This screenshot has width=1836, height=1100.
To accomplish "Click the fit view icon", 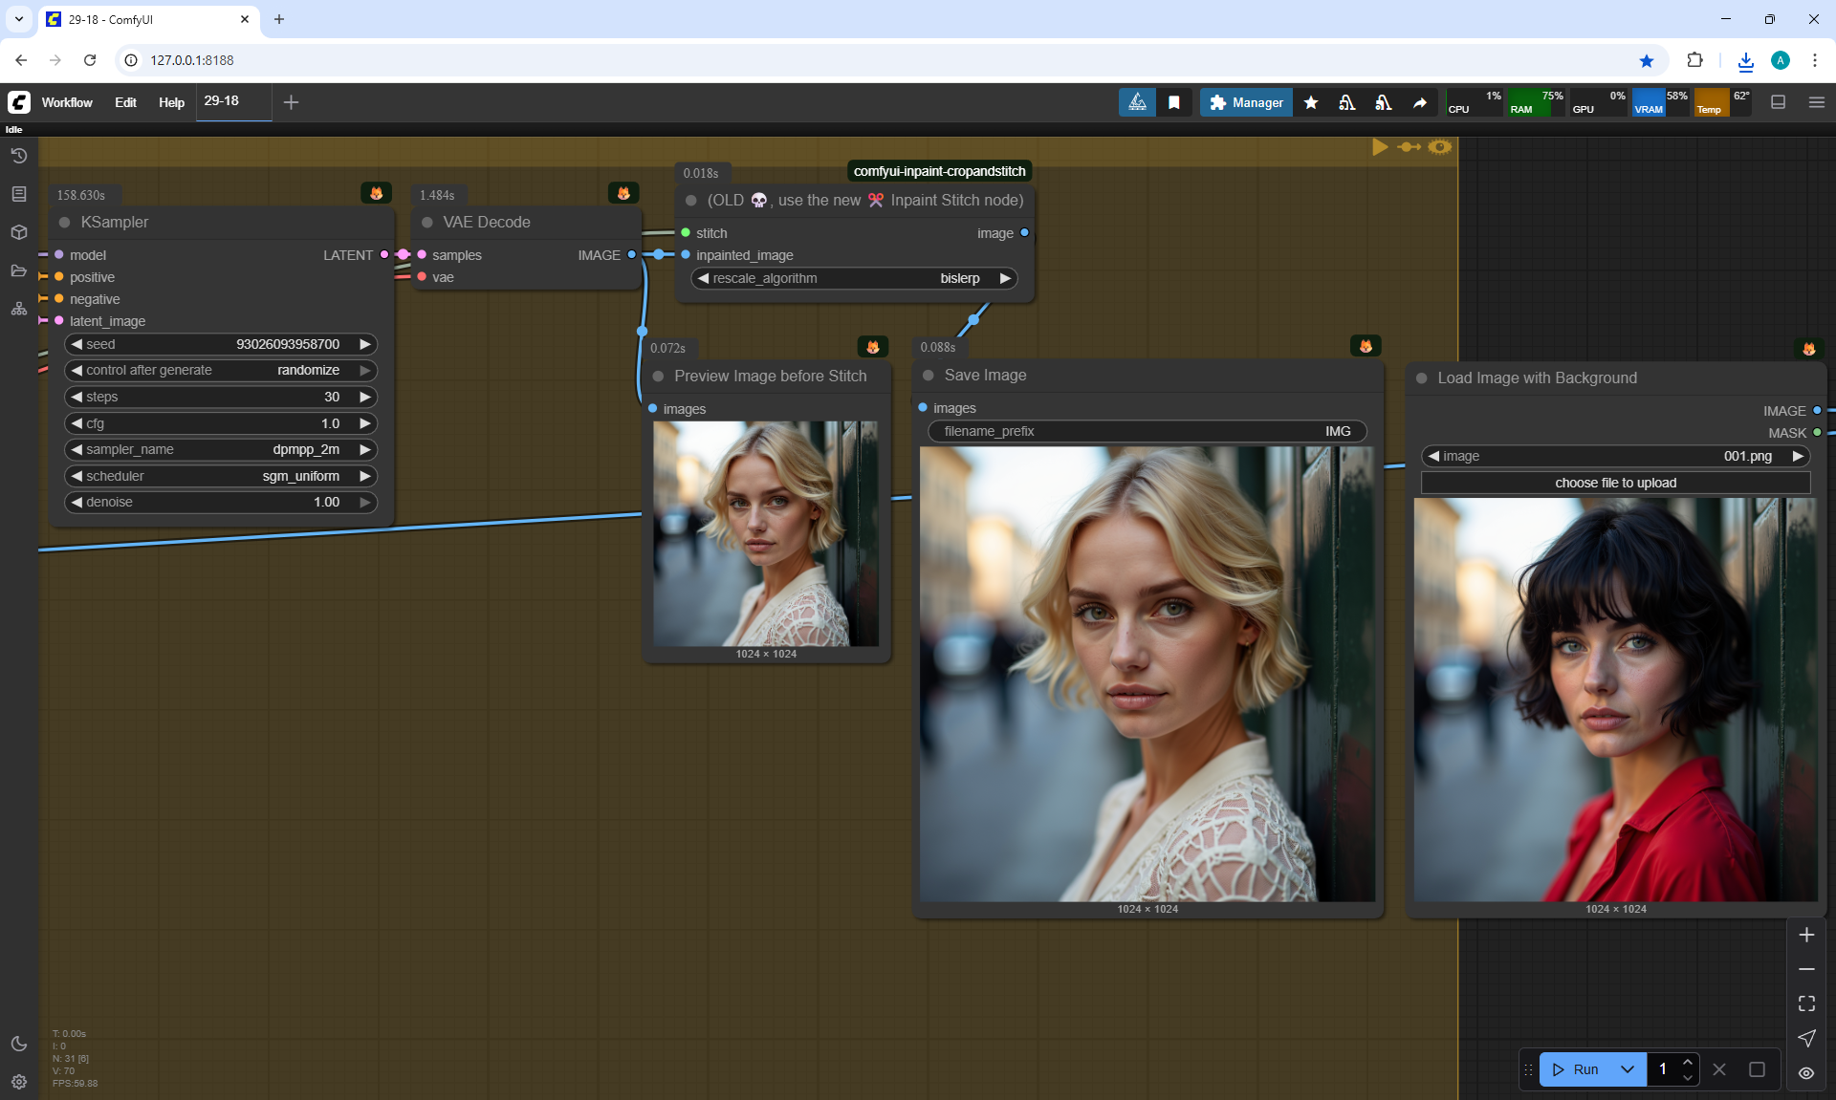I will click(x=1806, y=1003).
